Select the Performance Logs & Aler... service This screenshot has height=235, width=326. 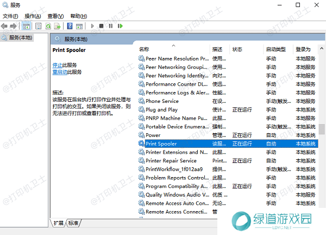point(228,93)
